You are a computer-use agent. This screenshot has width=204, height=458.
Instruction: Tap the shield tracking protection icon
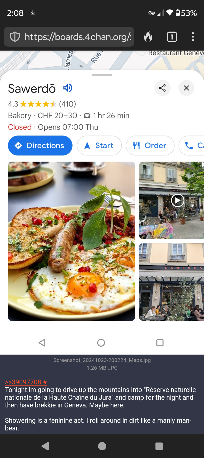click(x=15, y=37)
